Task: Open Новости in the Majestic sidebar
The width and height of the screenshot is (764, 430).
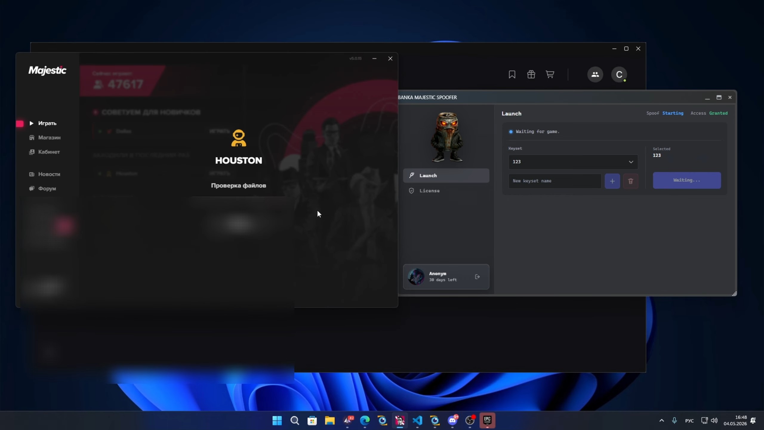Action: [x=45, y=174]
